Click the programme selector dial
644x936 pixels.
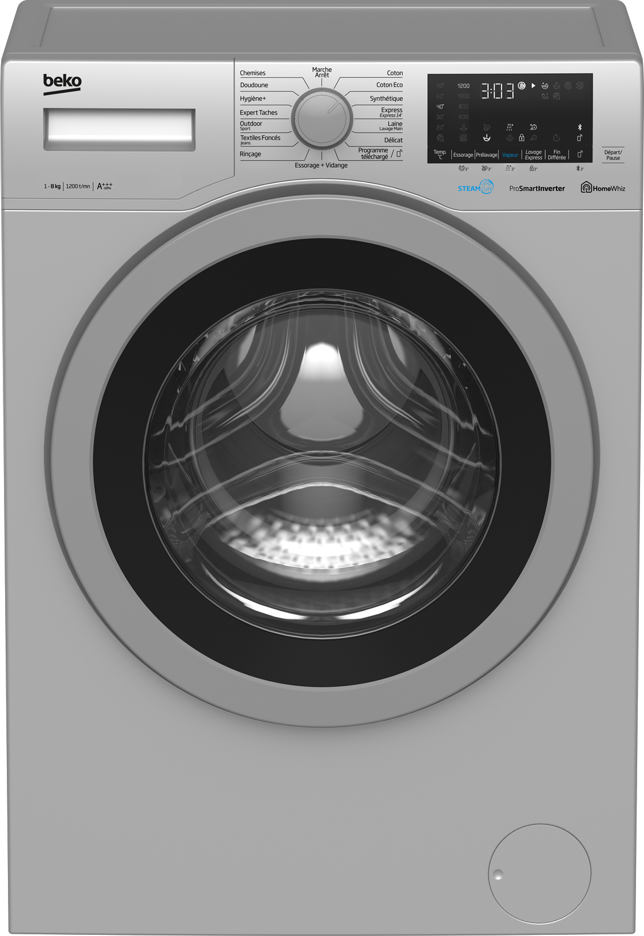click(x=322, y=119)
